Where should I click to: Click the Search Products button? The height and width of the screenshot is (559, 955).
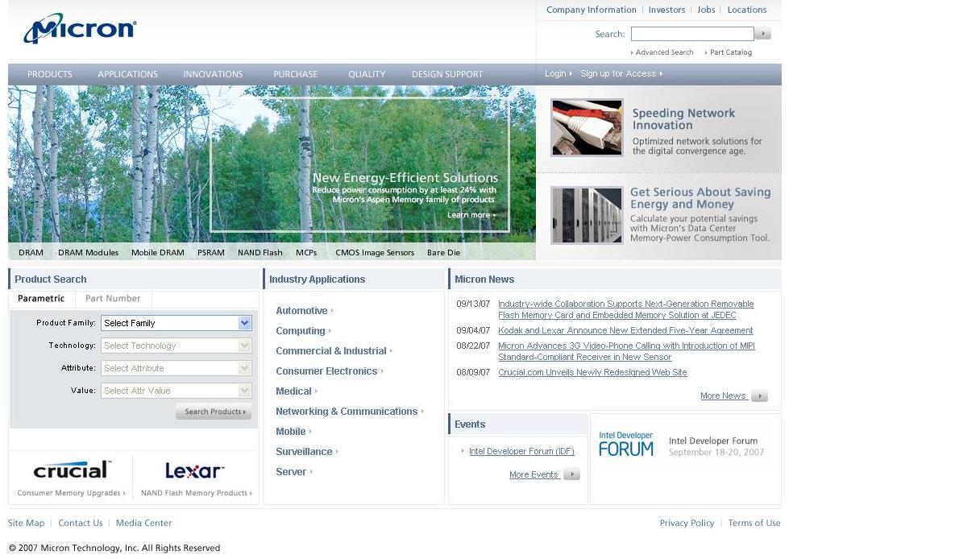tap(214, 412)
